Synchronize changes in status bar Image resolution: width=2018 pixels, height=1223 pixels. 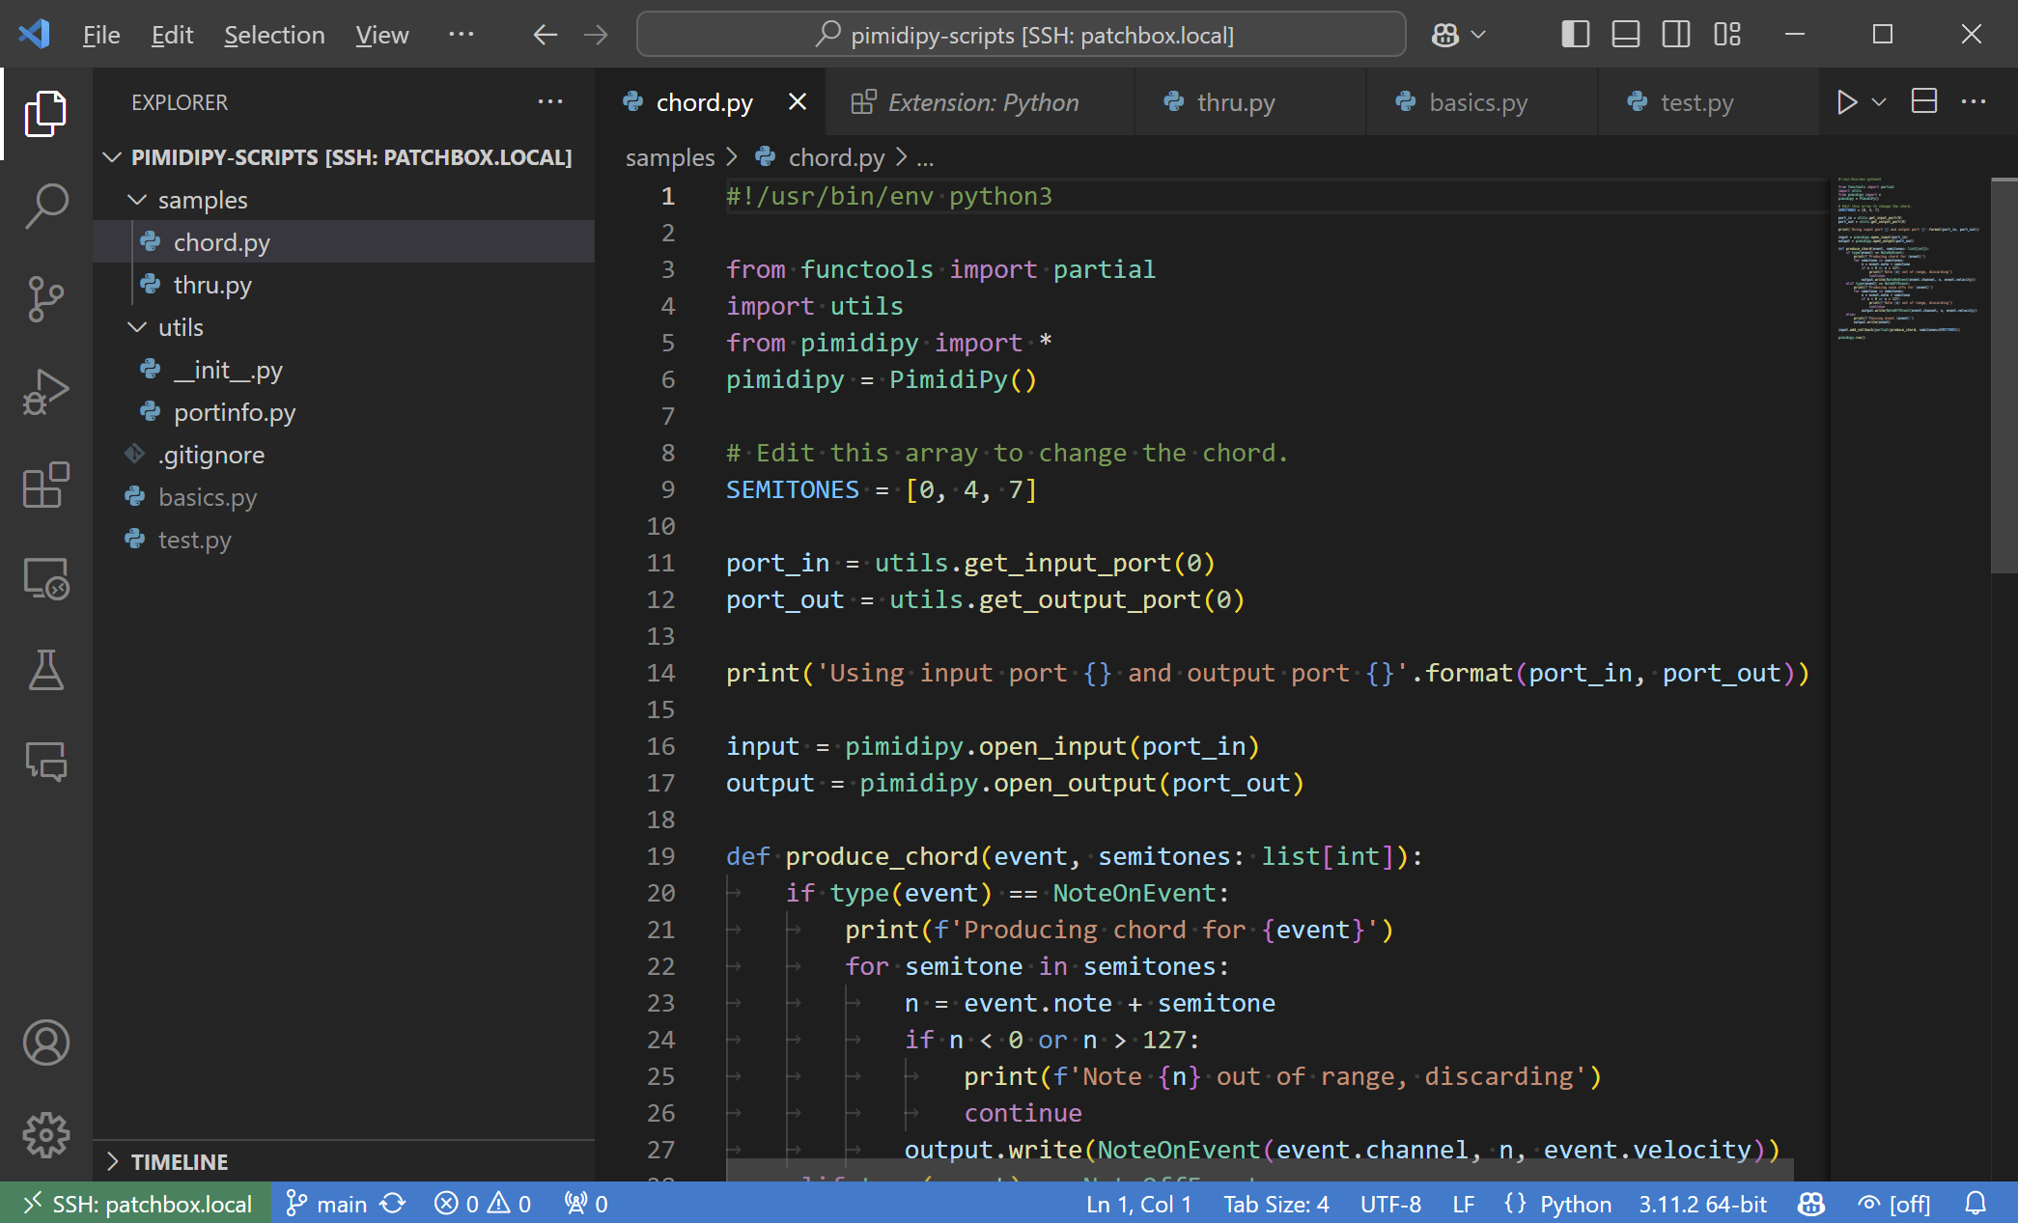393,1204
